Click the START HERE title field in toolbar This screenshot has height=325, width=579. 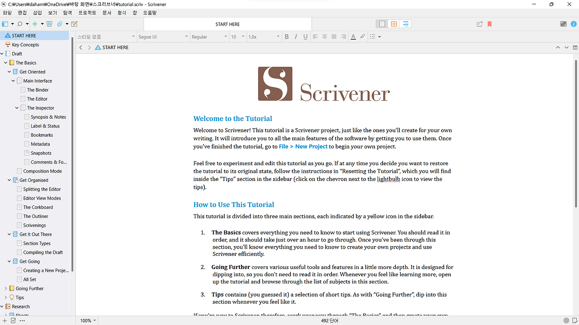click(228, 24)
